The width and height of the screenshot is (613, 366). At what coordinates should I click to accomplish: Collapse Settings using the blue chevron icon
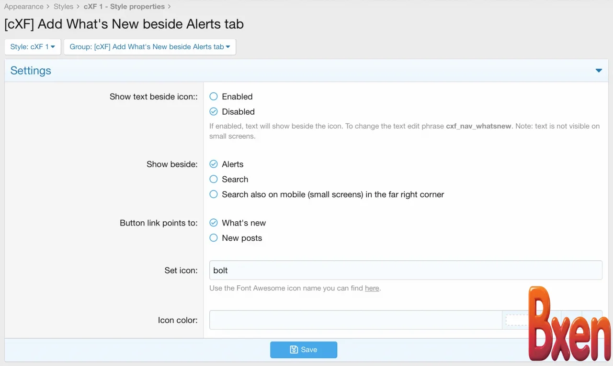(599, 70)
